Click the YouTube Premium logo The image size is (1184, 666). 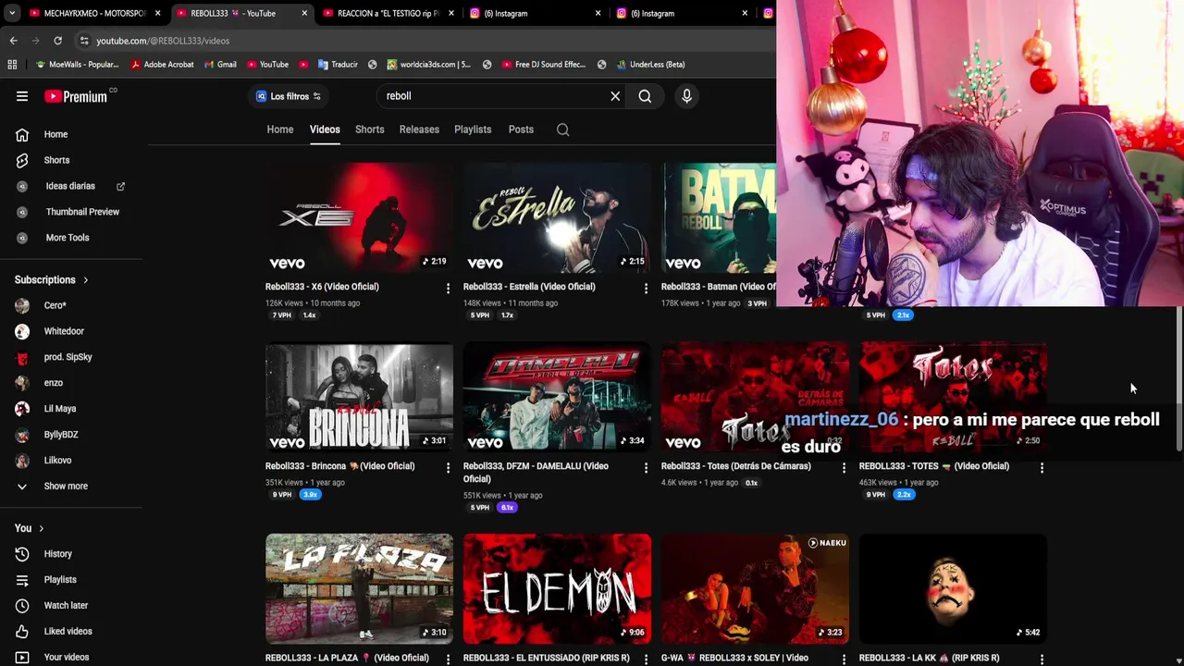76,96
